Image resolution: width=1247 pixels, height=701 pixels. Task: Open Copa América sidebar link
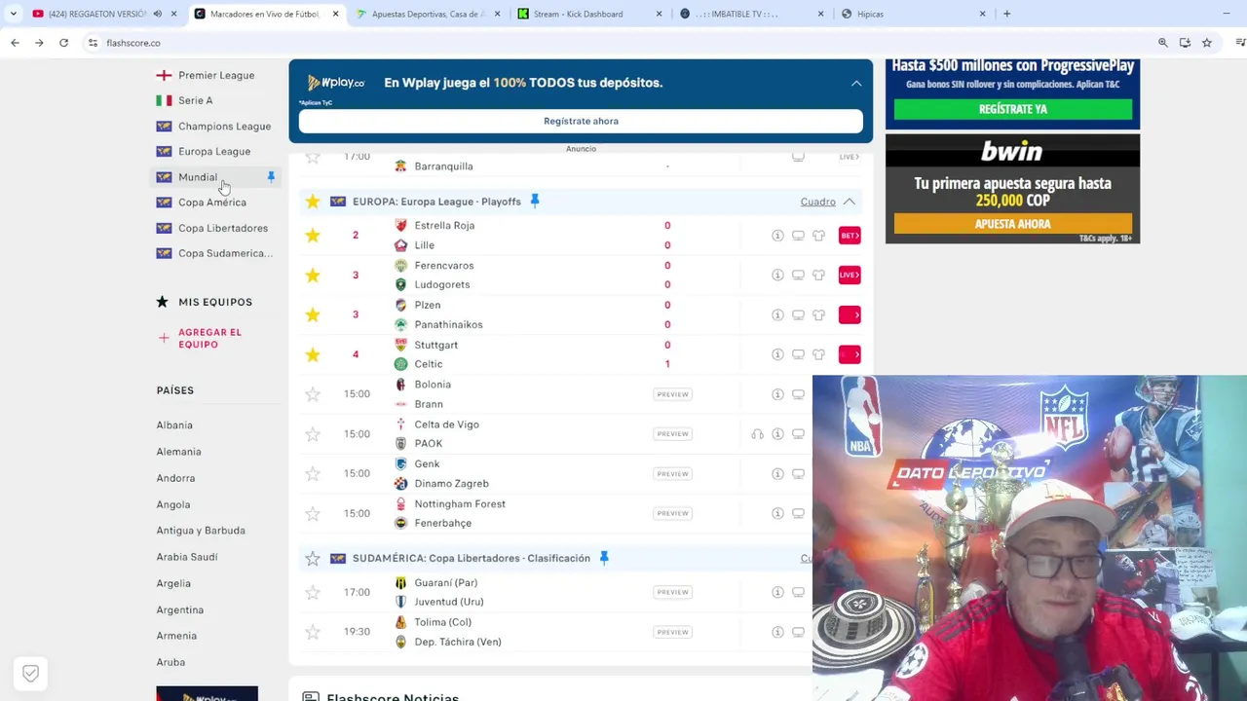tap(212, 203)
